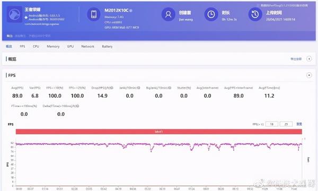Toggle the checkbox at header top right
318x191 pixels.
[x=258, y=5]
